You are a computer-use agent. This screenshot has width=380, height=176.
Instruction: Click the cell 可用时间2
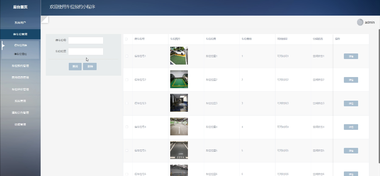[283, 79]
